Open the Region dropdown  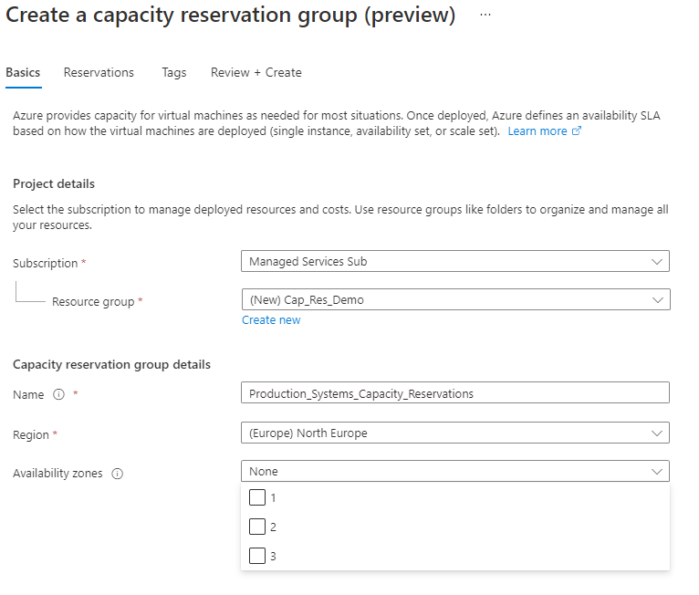pyautogui.click(x=454, y=433)
